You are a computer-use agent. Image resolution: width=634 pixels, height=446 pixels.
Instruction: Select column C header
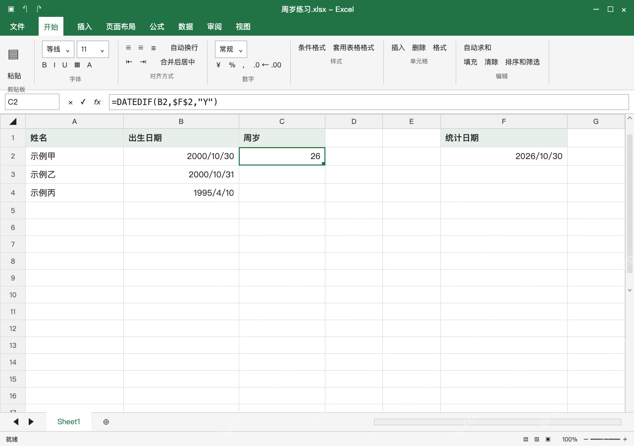(x=282, y=121)
